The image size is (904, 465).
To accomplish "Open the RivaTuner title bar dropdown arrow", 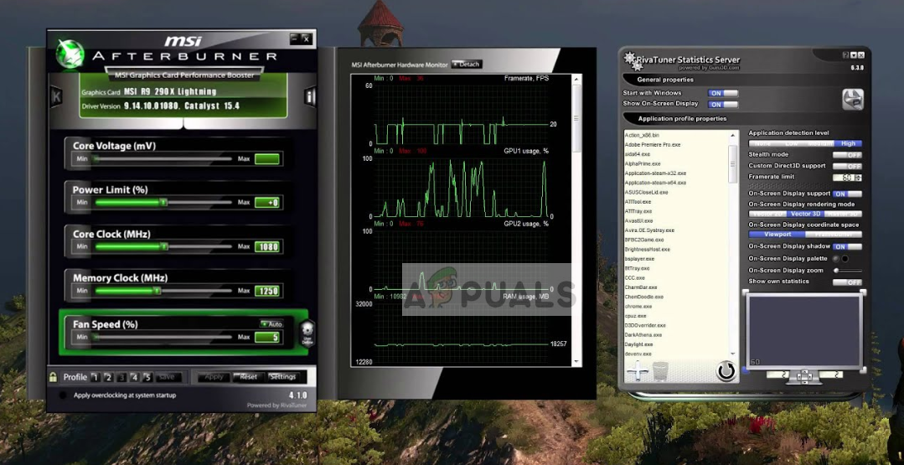I will 853,54.
